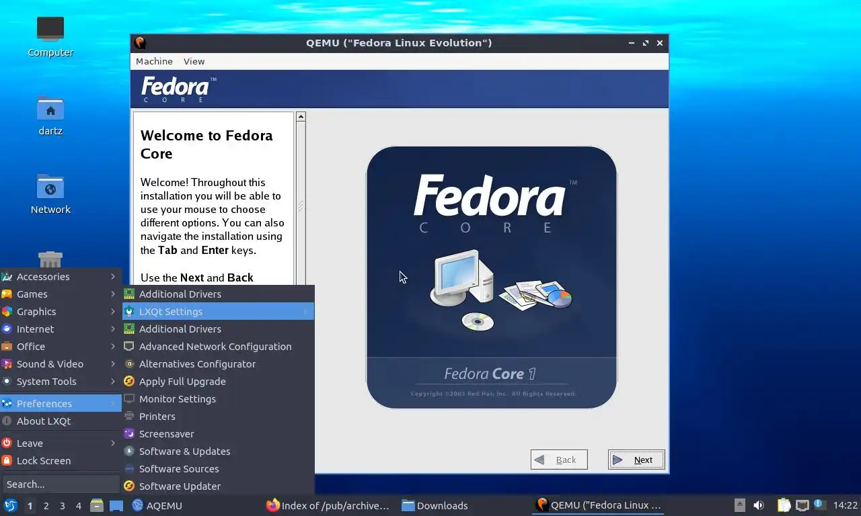Image resolution: width=861 pixels, height=516 pixels.
Task: Expand the Accessories submenu arrow
Action: click(x=113, y=277)
